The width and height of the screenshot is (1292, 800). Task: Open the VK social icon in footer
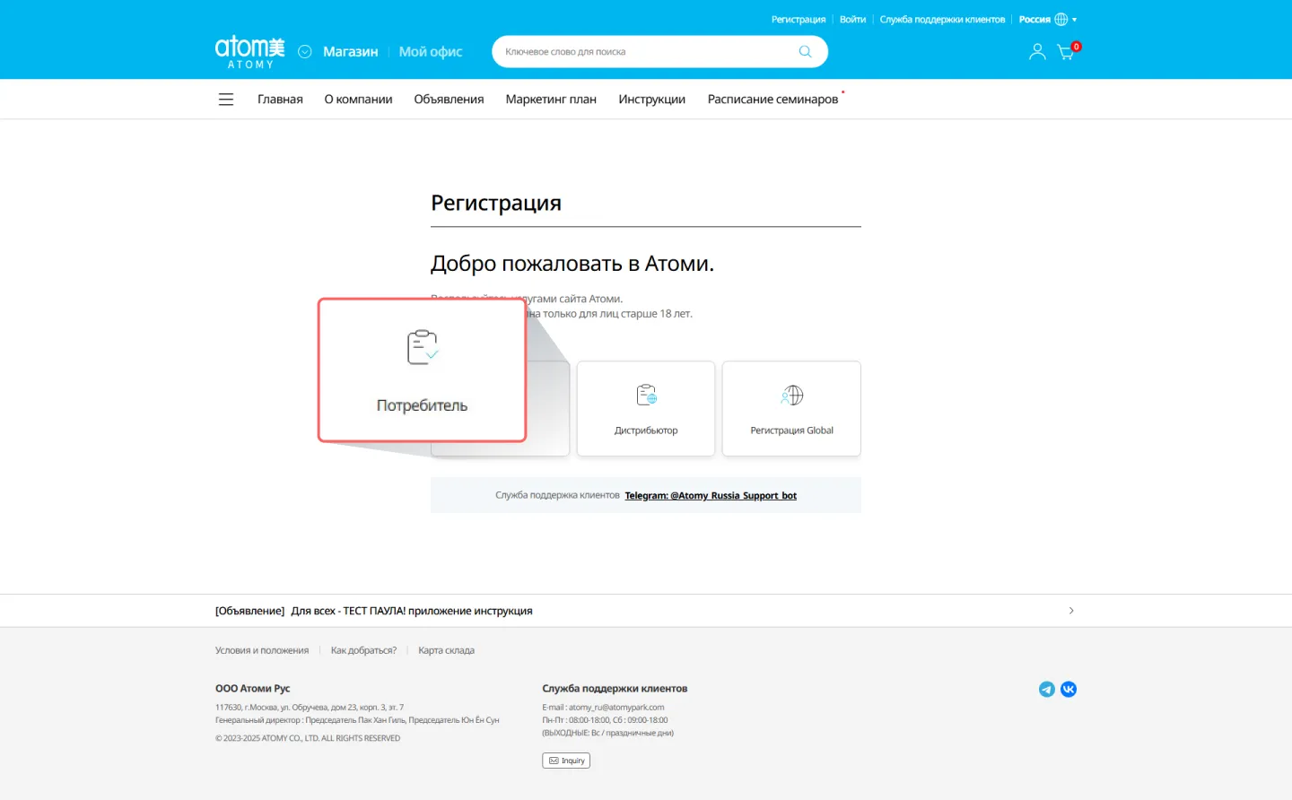[1069, 689]
